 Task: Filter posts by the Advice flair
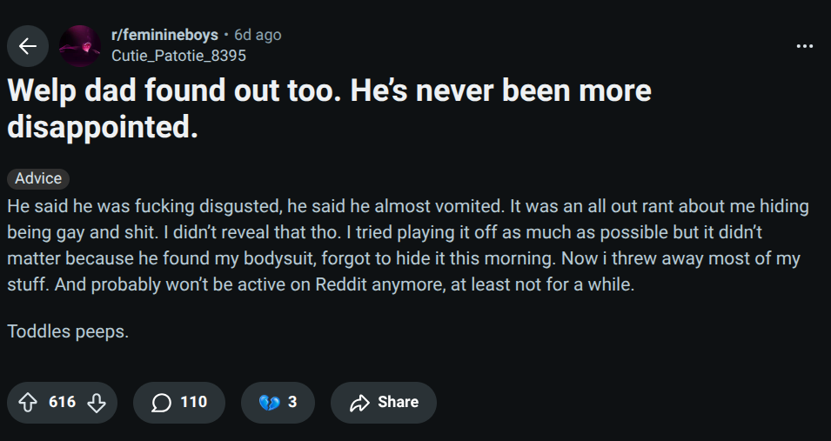point(38,178)
